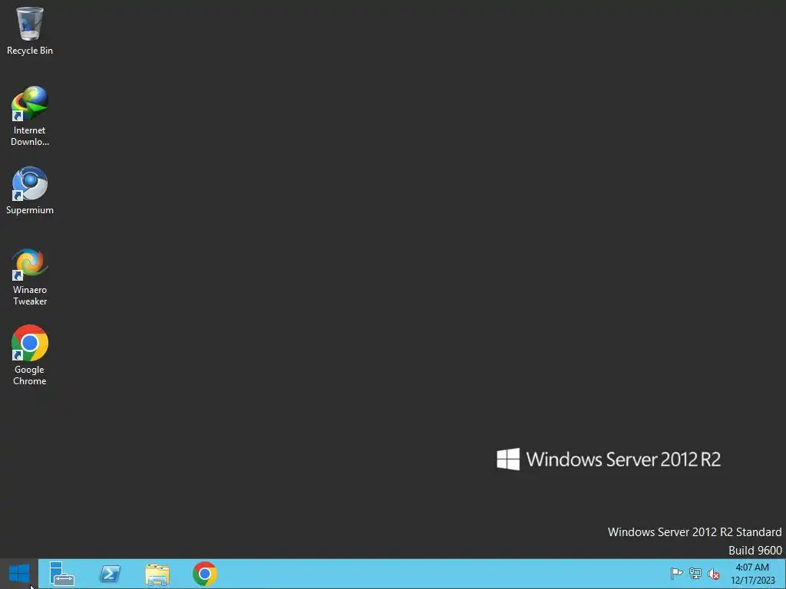Open Windows PowerShell from the taskbar
Image resolution: width=786 pixels, height=589 pixels.
pyautogui.click(x=110, y=574)
